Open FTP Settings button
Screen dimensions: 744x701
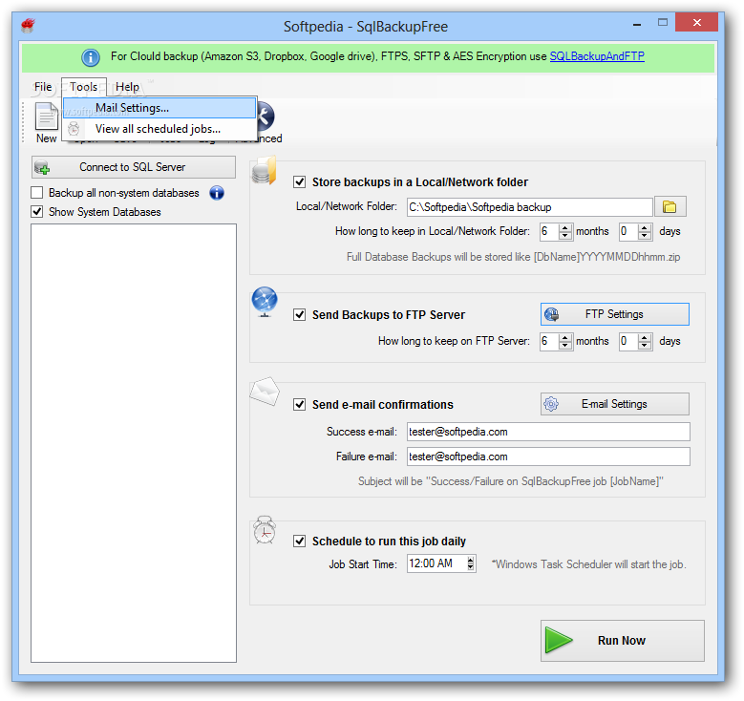(614, 314)
